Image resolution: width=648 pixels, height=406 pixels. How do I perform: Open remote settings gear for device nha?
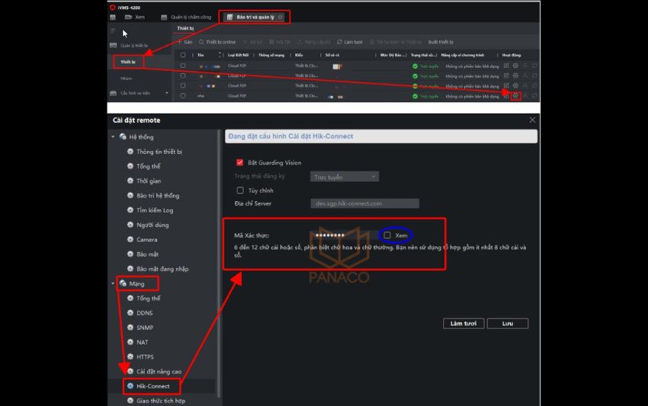[515, 96]
